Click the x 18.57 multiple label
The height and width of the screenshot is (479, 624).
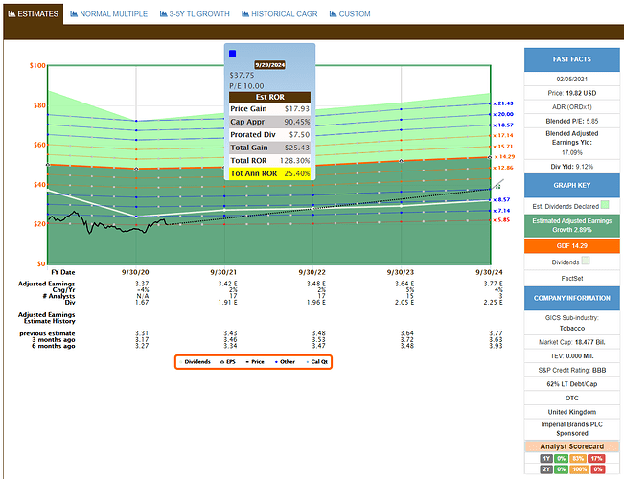tap(503, 125)
